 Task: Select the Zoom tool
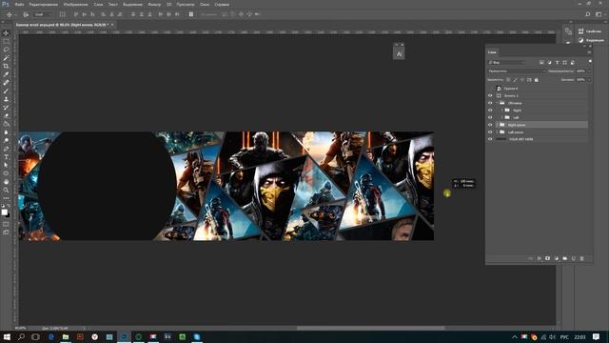click(x=6, y=190)
